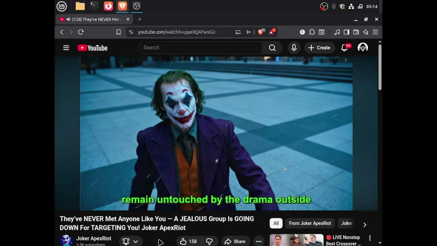Switch to They've NEVER Met browser tab
The height and width of the screenshot is (246, 437).
coord(94,19)
